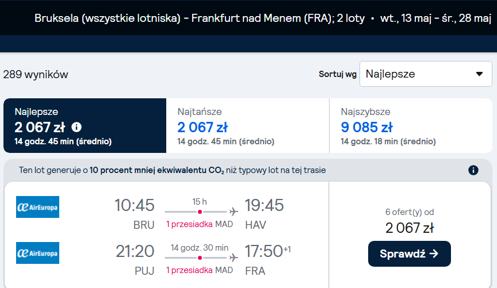This screenshot has width=497, height=288.
Task: Click the plane icon on outbound route line
Action: pos(234,212)
